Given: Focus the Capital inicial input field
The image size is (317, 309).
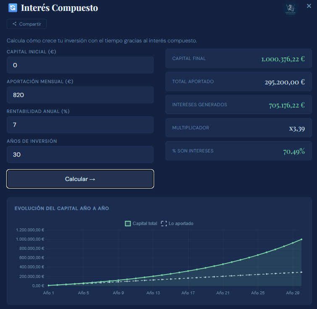Looking at the screenshot, I should tap(80, 65).
